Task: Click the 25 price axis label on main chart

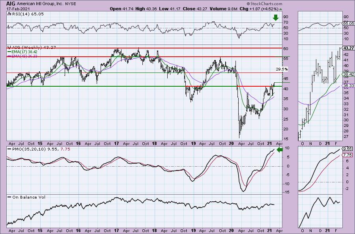Action: click(x=286, y=119)
